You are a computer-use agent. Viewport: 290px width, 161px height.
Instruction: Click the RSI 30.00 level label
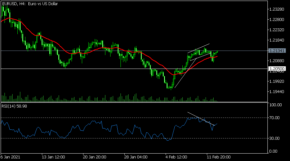click(x=275, y=138)
